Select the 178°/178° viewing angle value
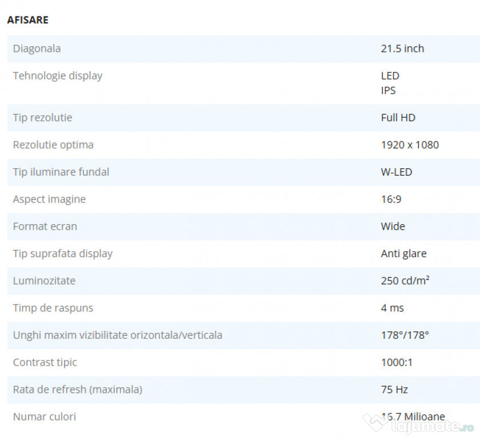This screenshot has height=438, width=480. point(405,335)
